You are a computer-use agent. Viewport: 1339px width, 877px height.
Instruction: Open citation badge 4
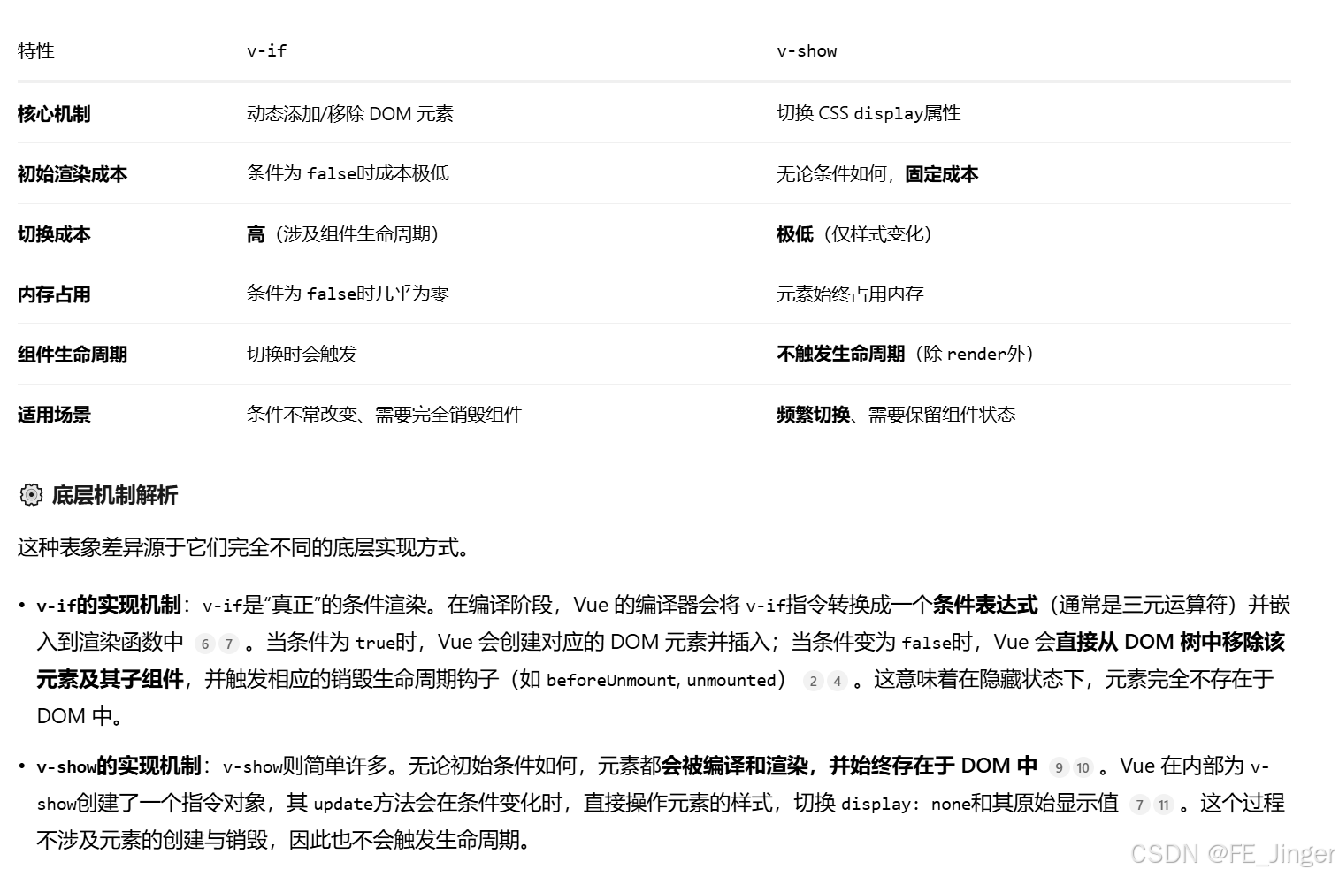[837, 681]
